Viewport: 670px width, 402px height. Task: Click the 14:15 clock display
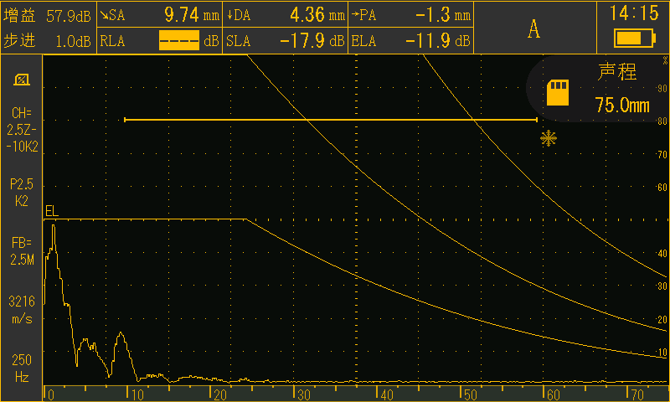click(634, 13)
